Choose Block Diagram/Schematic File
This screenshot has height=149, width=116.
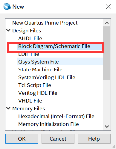coord(54,46)
